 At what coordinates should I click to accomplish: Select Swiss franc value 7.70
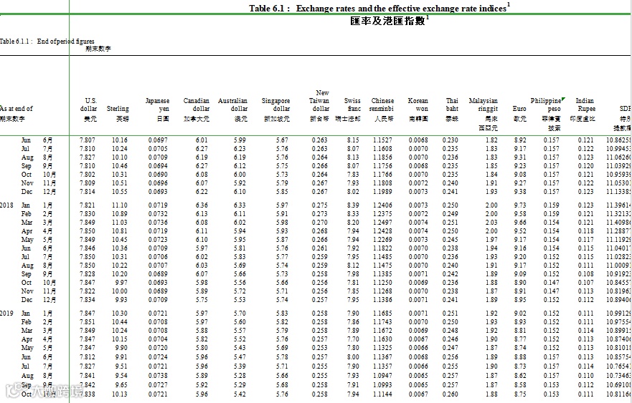click(353, 339)
